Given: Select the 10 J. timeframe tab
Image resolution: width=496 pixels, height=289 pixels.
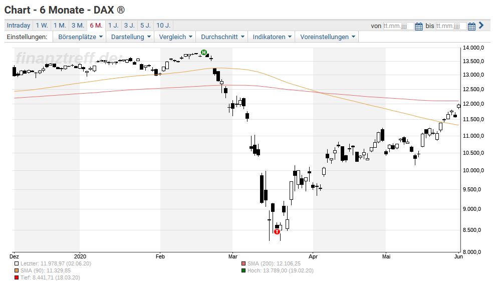Looking at the screenshot, I should pyautogui.click(x=163, y=26).
